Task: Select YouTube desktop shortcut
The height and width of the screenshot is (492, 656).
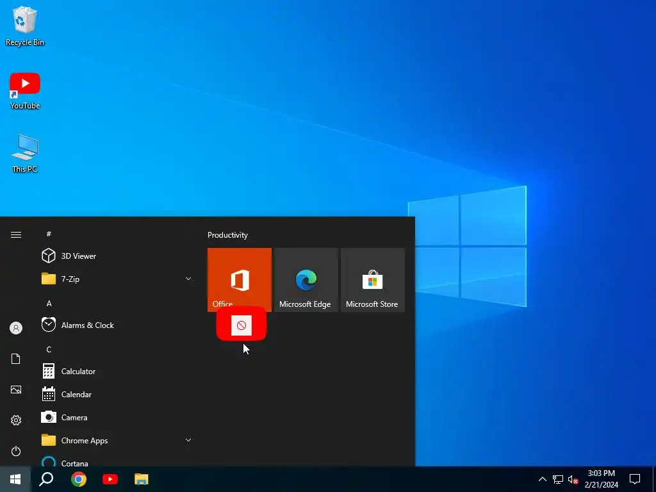Action: 25,91
